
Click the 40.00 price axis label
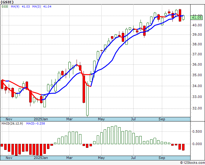tap(197, 25)
